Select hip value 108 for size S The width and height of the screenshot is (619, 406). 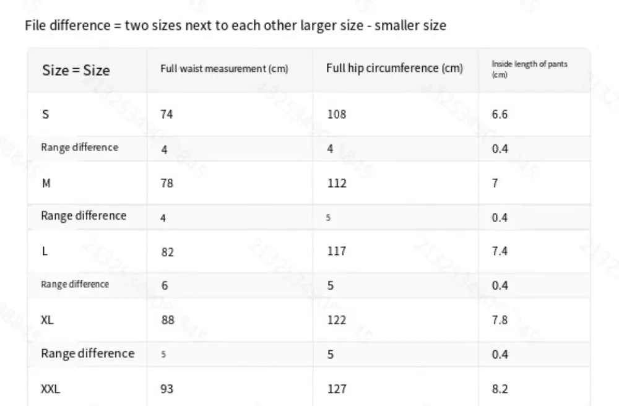[336, 114]
